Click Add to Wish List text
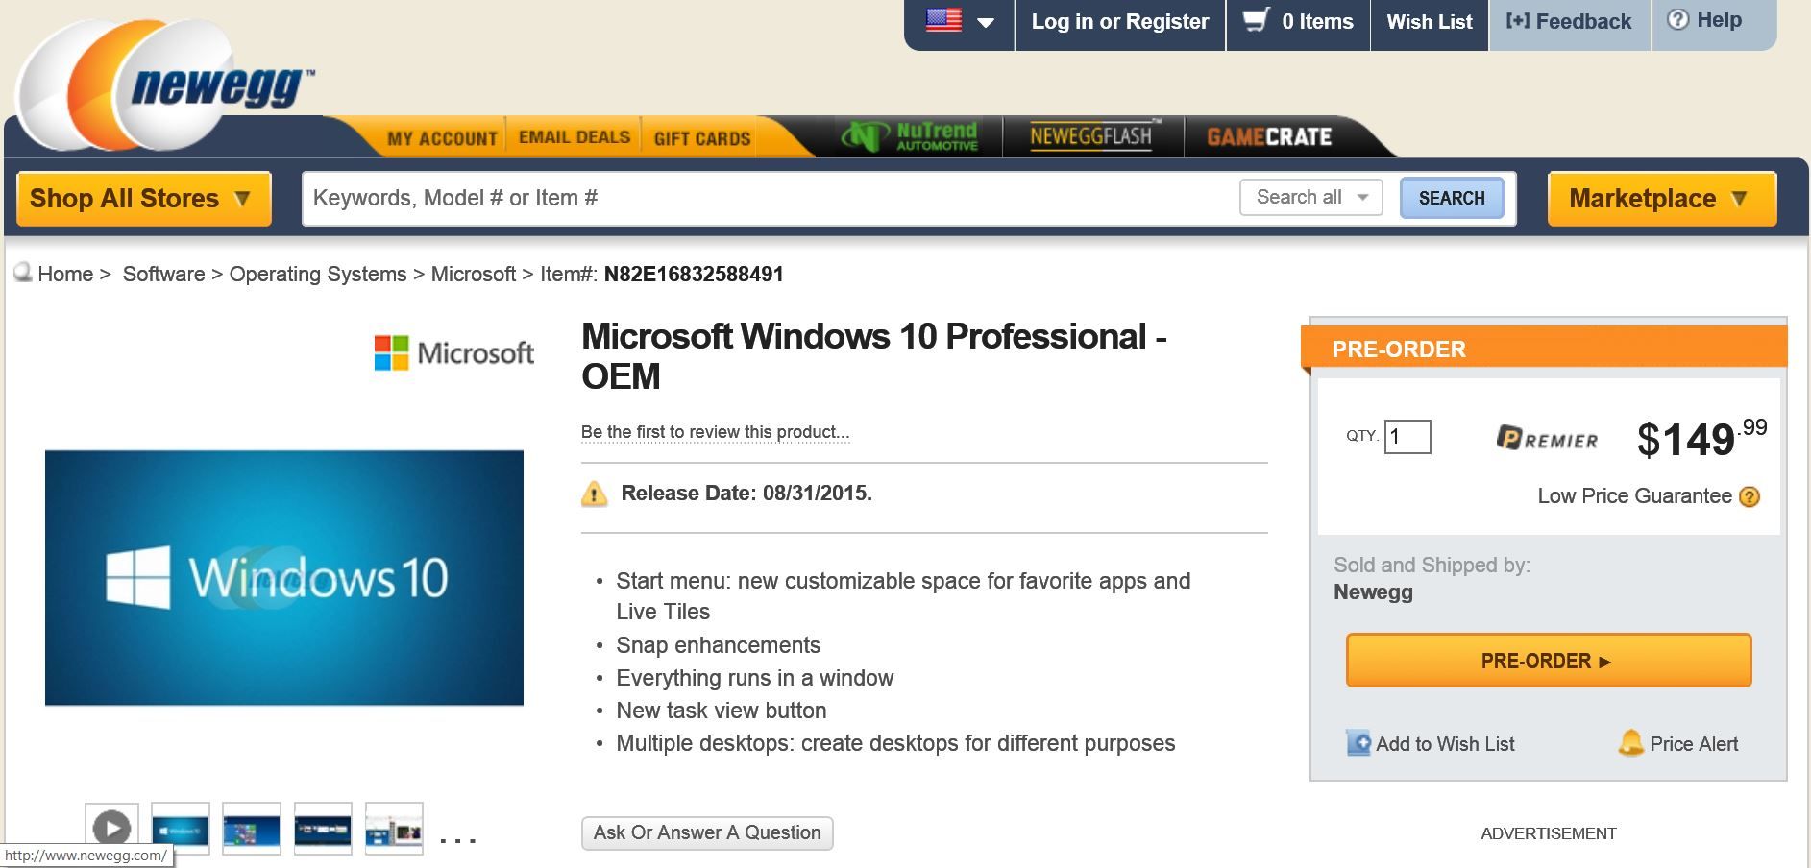The width and height of the screenshot is (1811, 868). click(1445, 744)
